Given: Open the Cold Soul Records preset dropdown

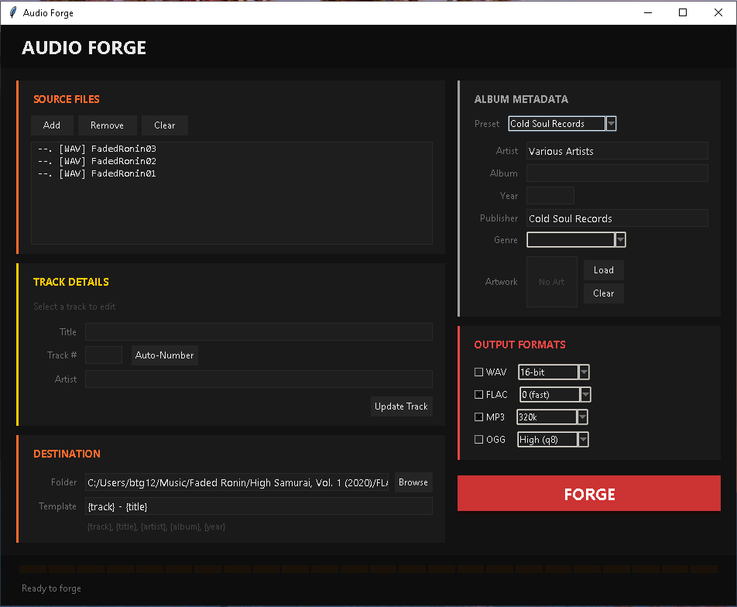Looking at the screenshot, I should (611, 123).
